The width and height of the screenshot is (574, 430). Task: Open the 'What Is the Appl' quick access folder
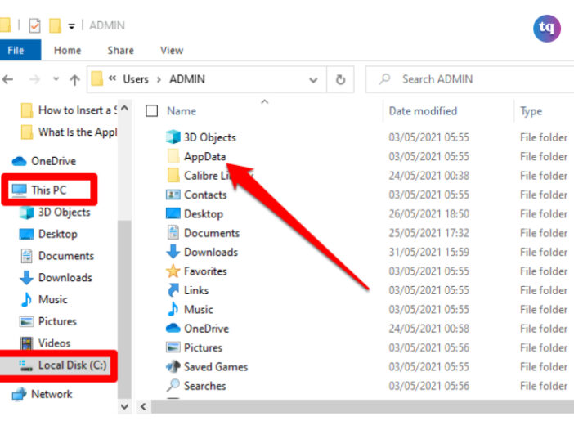pyautogui.click(x=69, y=132)
